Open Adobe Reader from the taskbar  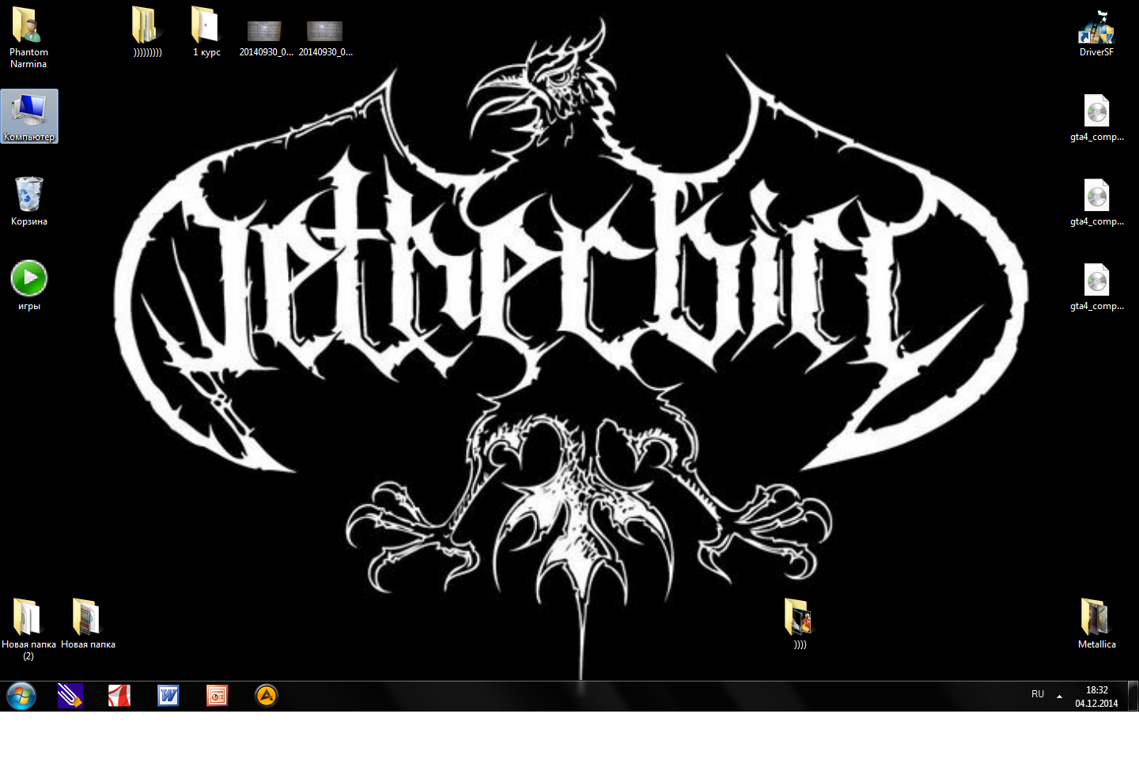119,696
